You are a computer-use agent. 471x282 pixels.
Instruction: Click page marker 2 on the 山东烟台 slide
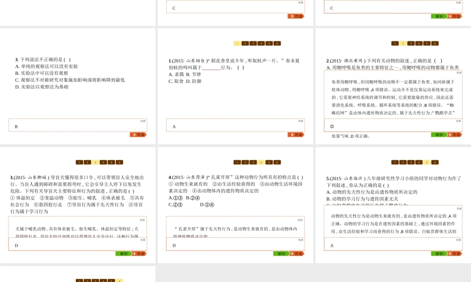pos(245,43)
